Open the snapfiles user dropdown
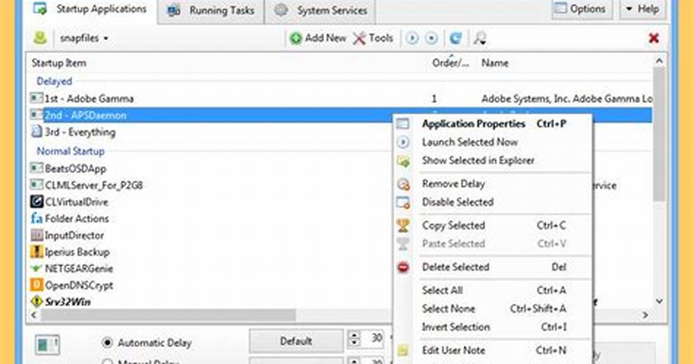 click(x=84, y=38)
